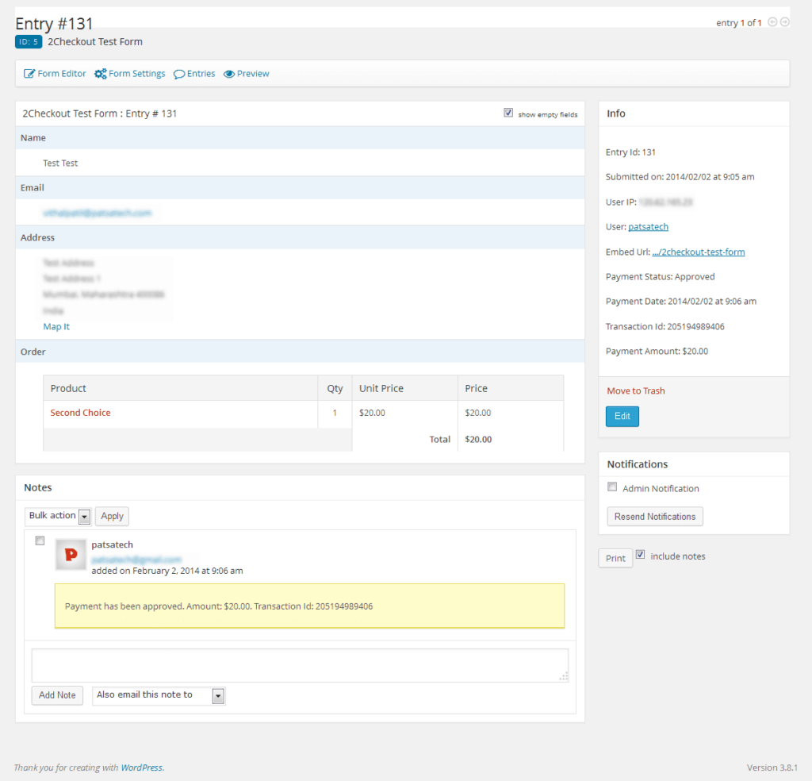This screenshot has width=812, height=781.
Task: Open Also email this note to dropdown
Action: [x=159, y=695]
